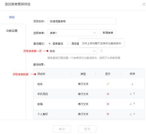Image resolution: width=146 pixels, height=135 pixels.
Task: Move 手机号码 row up with arrow
Action: (134, 94)
